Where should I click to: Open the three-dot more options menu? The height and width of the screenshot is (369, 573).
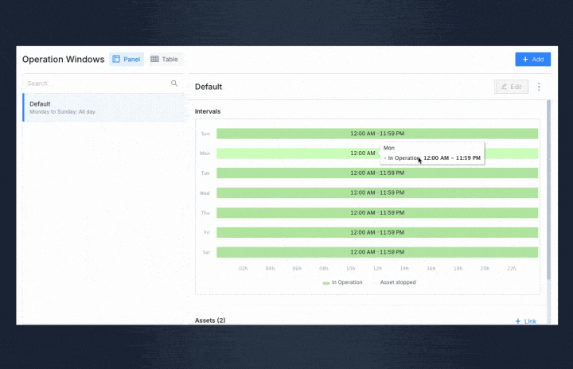click(x=539, y=87)
